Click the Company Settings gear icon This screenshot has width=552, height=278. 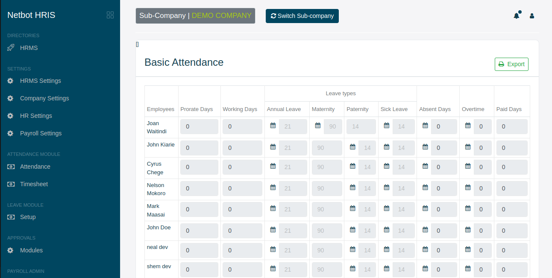point(10,98)
